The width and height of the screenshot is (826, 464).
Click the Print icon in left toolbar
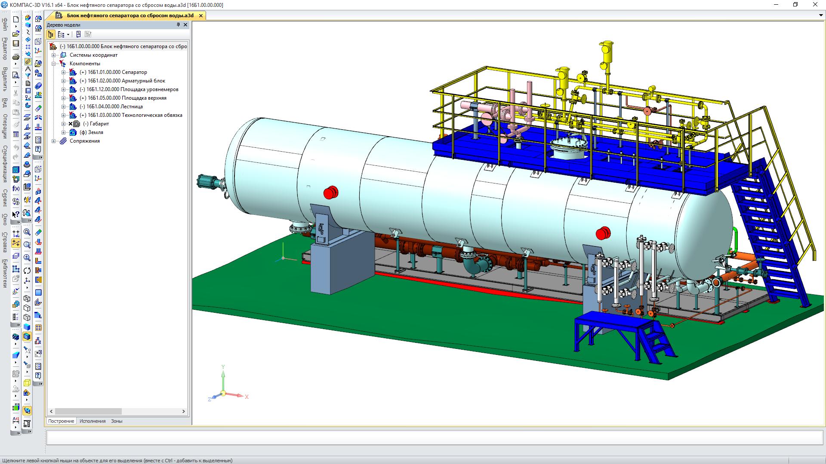point(16,57)
